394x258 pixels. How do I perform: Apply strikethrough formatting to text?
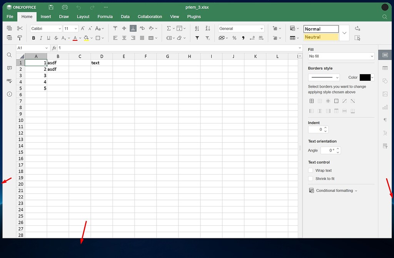click(55, 38)
